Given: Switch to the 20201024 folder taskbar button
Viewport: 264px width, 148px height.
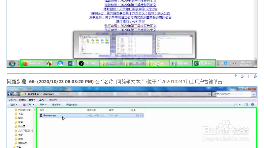Looking at the screenshot, I should pyautogui.click(x=157, y=63).
